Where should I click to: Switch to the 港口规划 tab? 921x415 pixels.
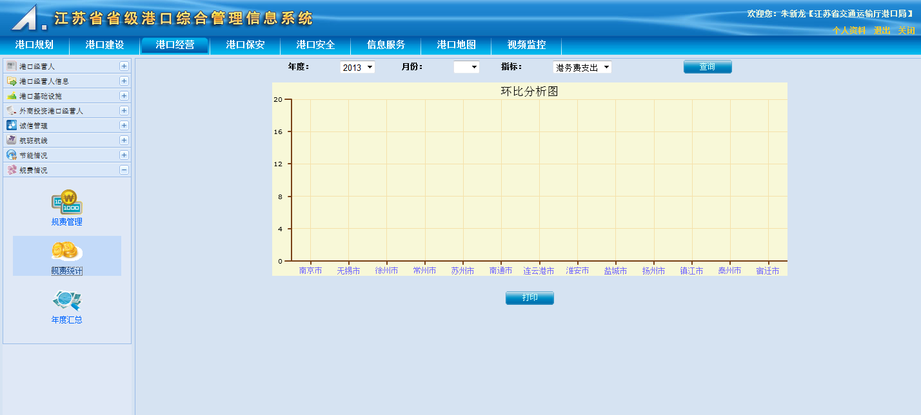tap(34, 45)
